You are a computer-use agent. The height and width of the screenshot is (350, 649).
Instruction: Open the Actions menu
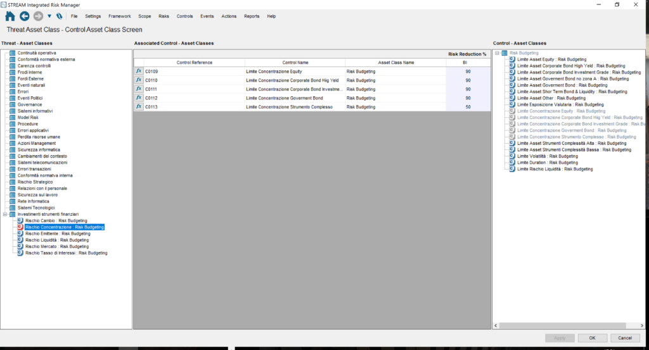click(229, 16)
